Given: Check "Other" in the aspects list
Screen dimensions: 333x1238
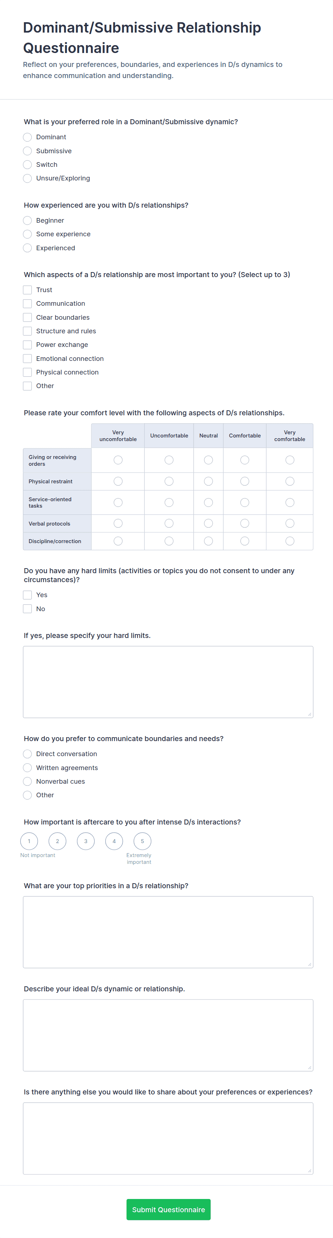Looking at the screenshot, I should (x=27, y=386).
